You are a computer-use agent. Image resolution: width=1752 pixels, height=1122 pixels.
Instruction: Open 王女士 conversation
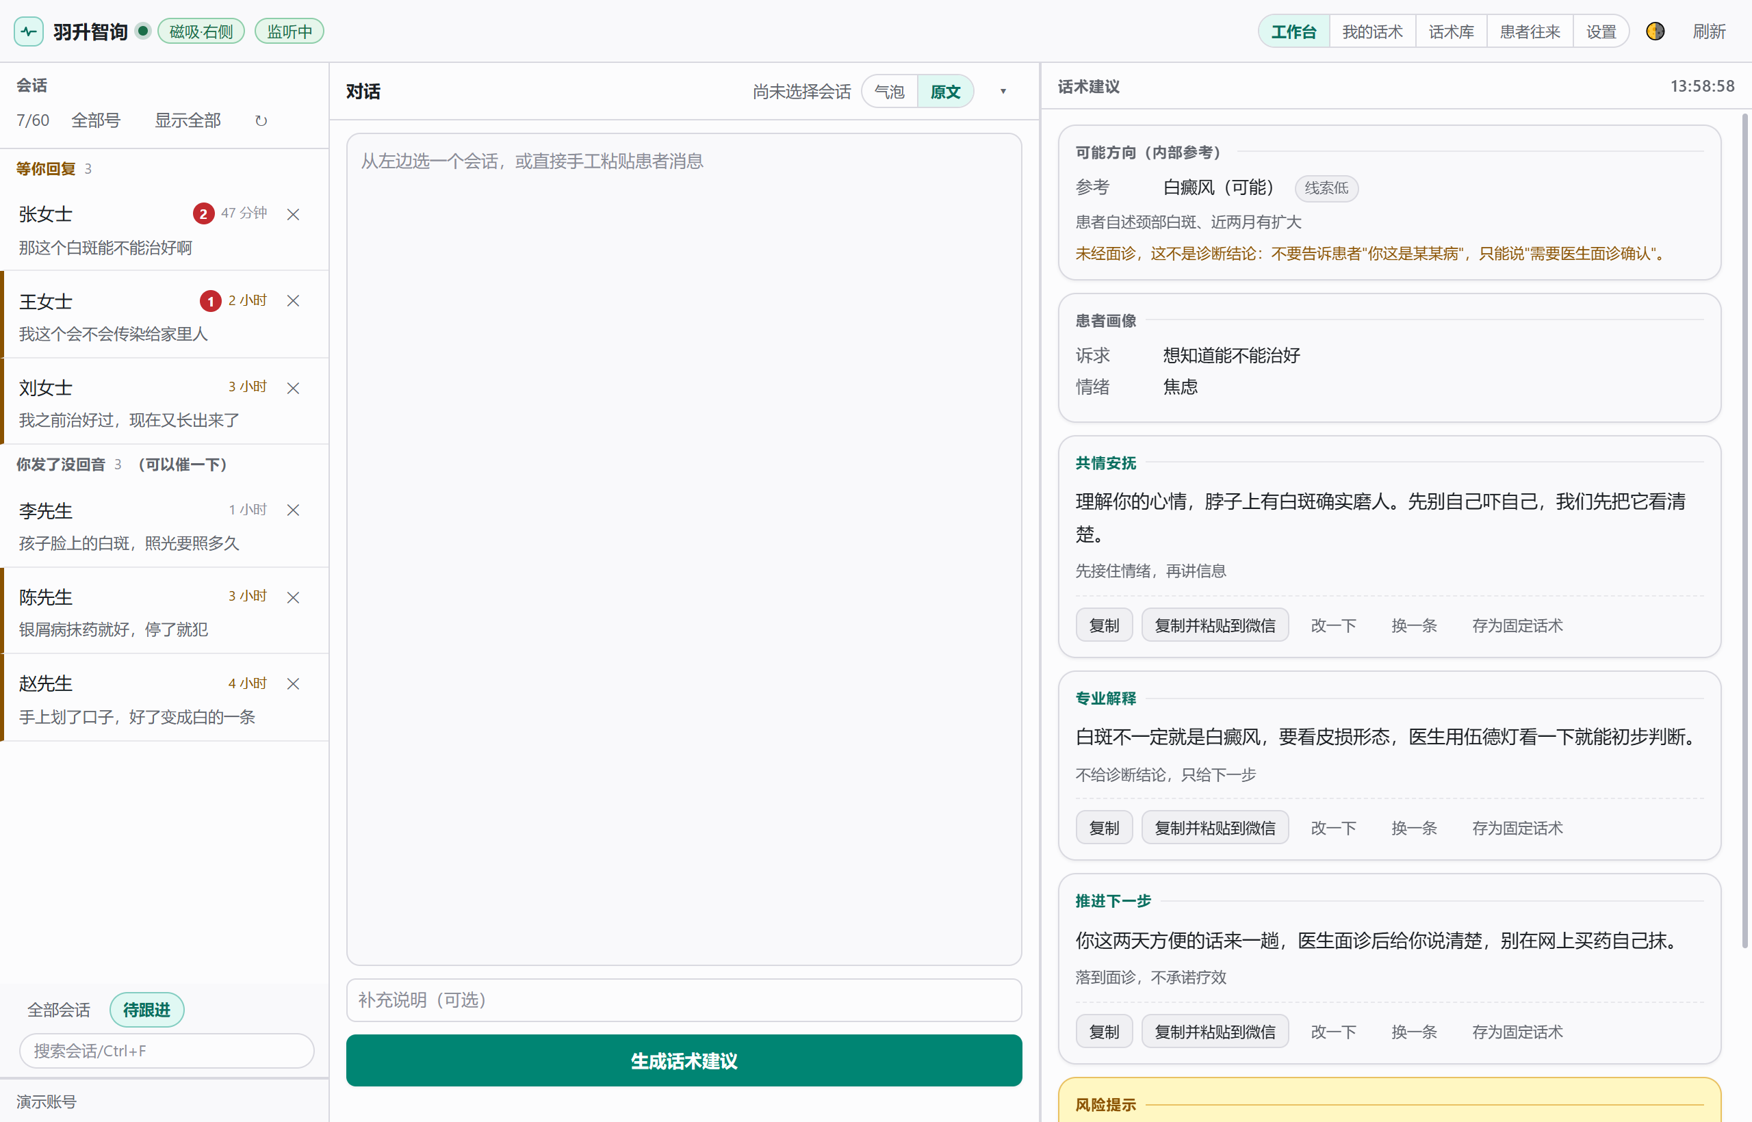[x=165, y=315]
